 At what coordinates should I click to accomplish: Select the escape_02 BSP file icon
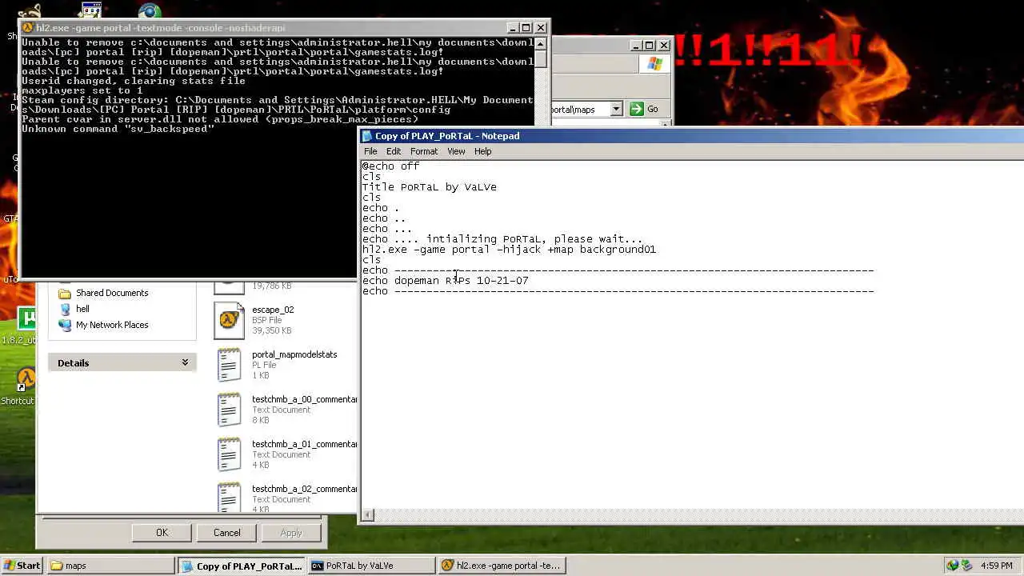click(x=230, y=319)
